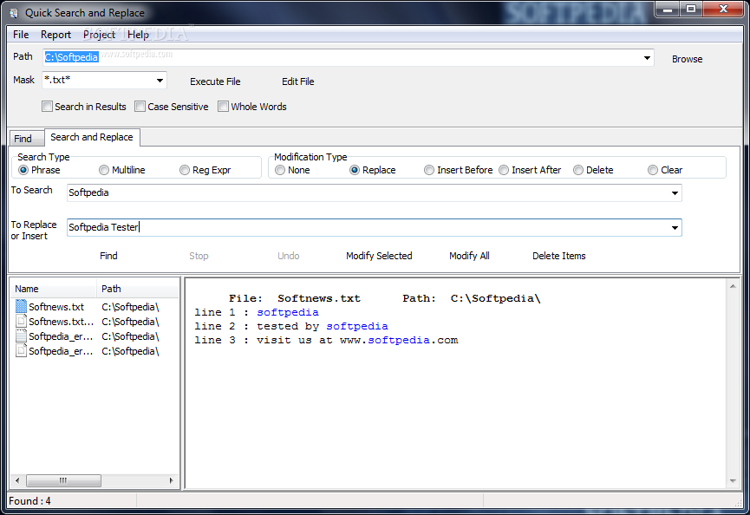
Task: Select Insert After modification type
Action: coord(504,170)
